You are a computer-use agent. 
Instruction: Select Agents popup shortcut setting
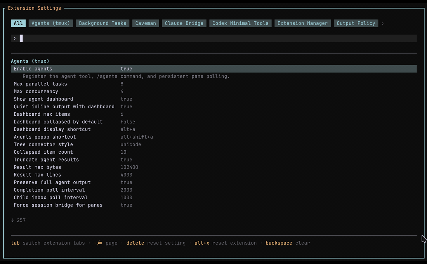point(214,137)
